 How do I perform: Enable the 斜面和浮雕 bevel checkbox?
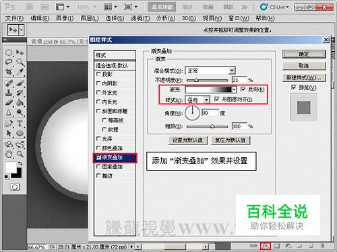(x=98, y=111)
